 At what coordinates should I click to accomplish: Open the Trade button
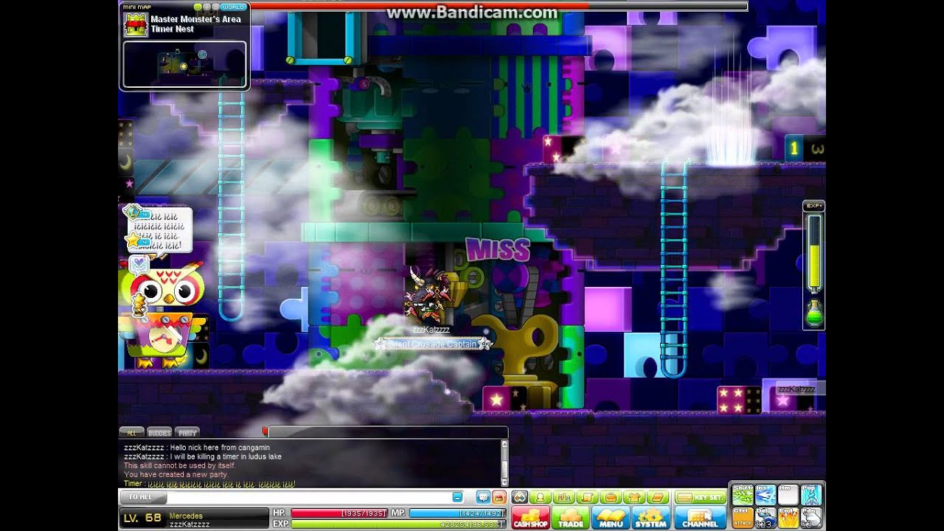pyautogui.click(x=571, y=518)
